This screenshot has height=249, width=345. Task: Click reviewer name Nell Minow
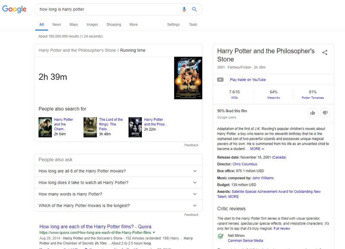click(236, 236)
